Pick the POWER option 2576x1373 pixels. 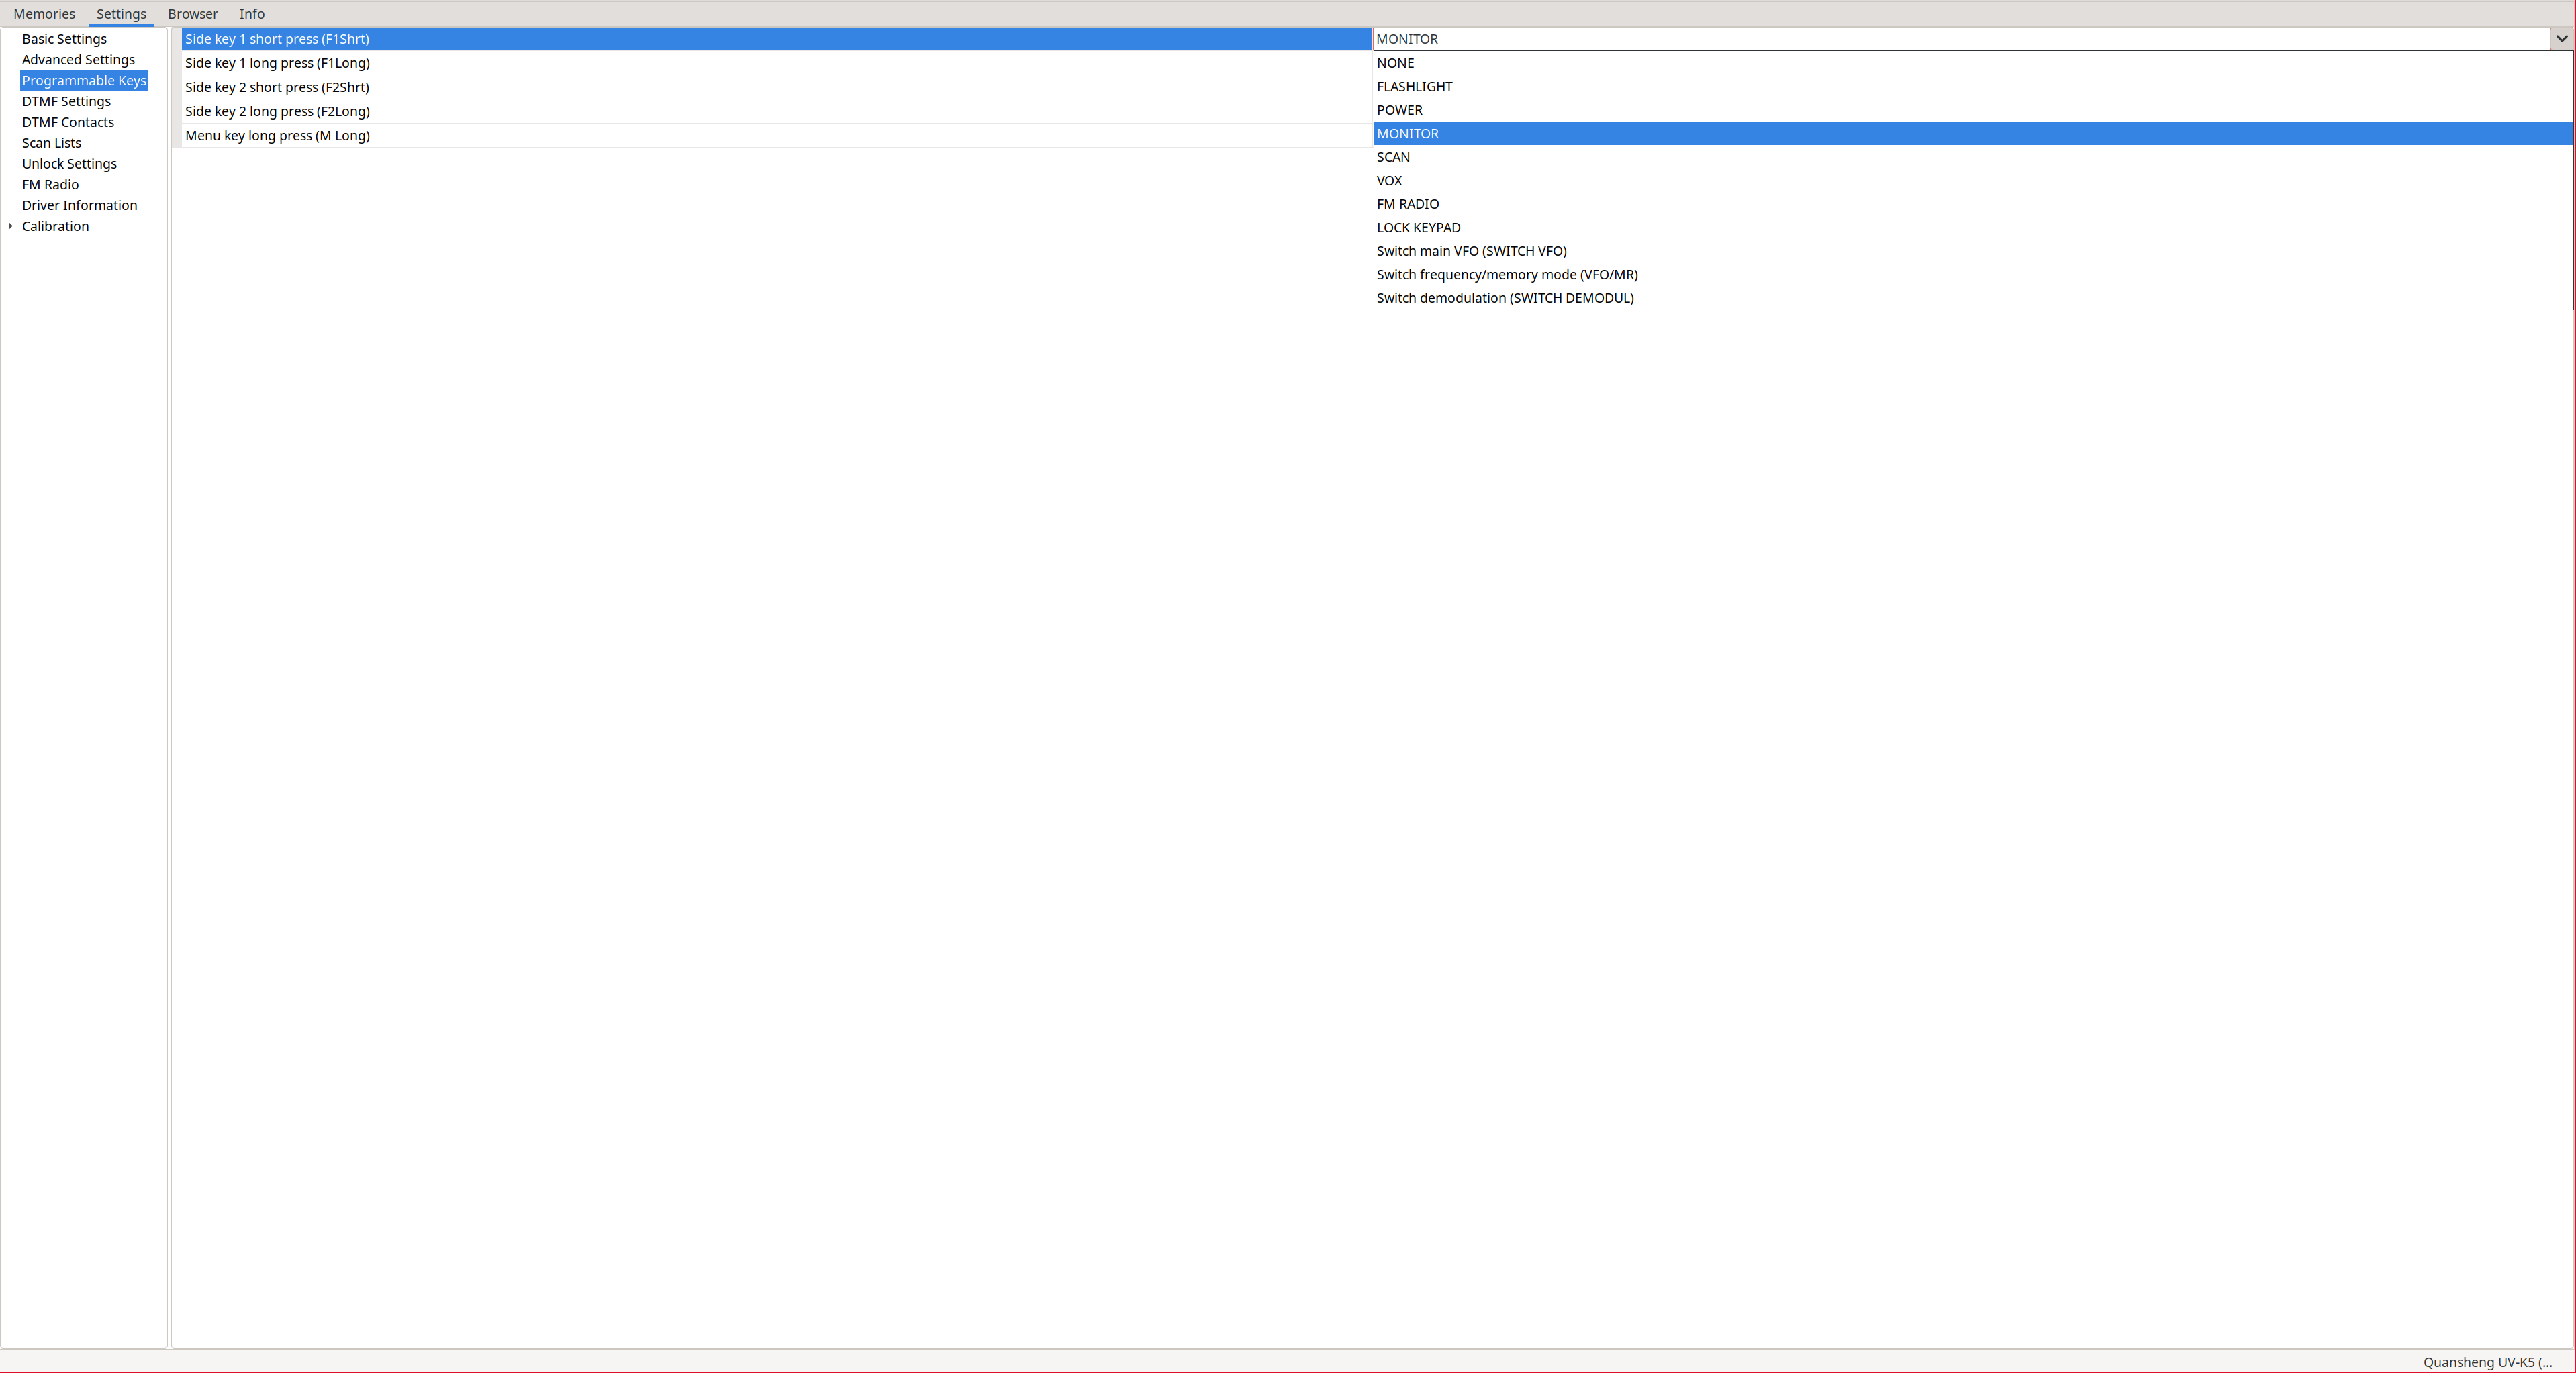click(1399, 110)
